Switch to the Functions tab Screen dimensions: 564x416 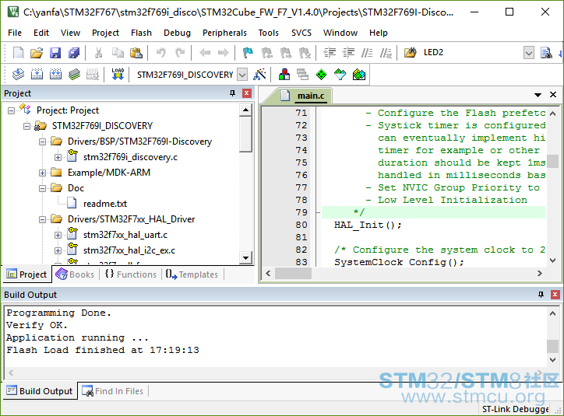point(131,274)
